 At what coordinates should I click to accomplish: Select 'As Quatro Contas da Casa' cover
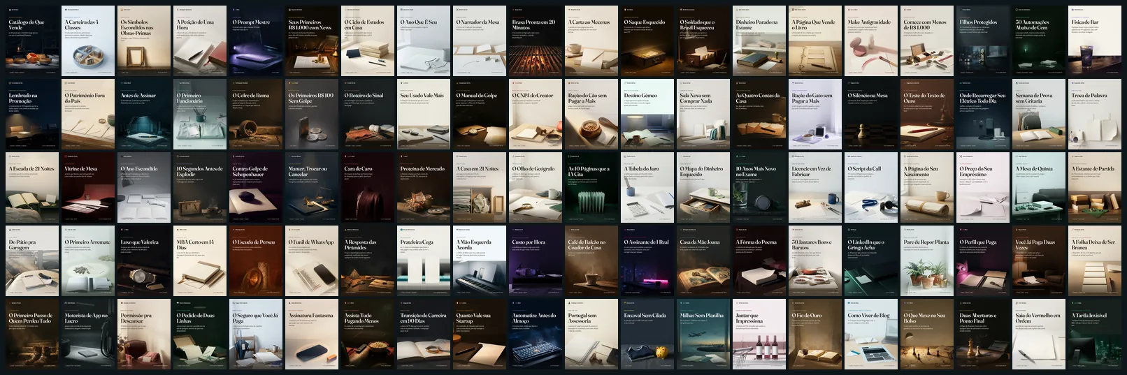tap(759, 115)
